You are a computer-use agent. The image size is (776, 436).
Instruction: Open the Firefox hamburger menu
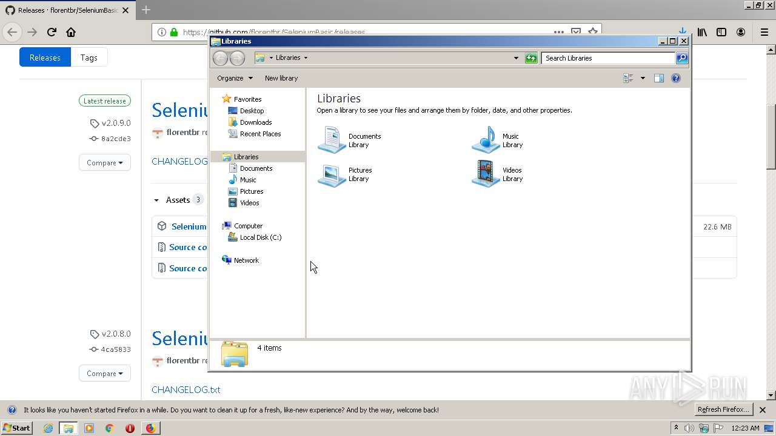[x=764, y=32]
